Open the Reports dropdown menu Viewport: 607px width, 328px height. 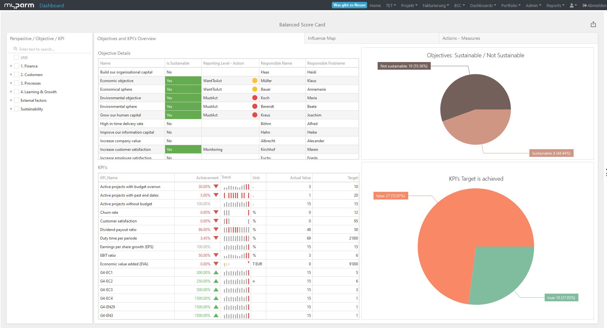pos(555,5)
